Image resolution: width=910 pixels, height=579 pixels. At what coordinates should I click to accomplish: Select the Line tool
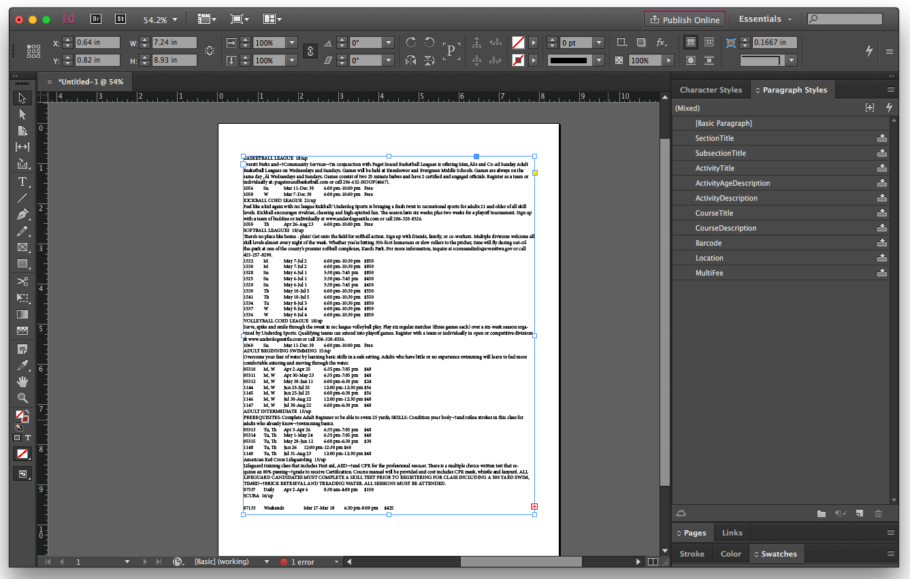click(x=22, y=198)
